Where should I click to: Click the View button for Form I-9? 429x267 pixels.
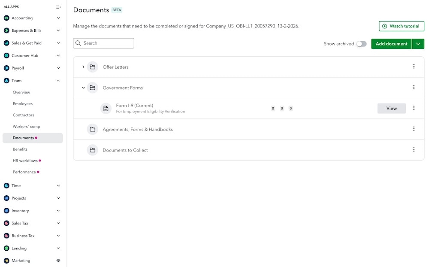tap(391, 108)
